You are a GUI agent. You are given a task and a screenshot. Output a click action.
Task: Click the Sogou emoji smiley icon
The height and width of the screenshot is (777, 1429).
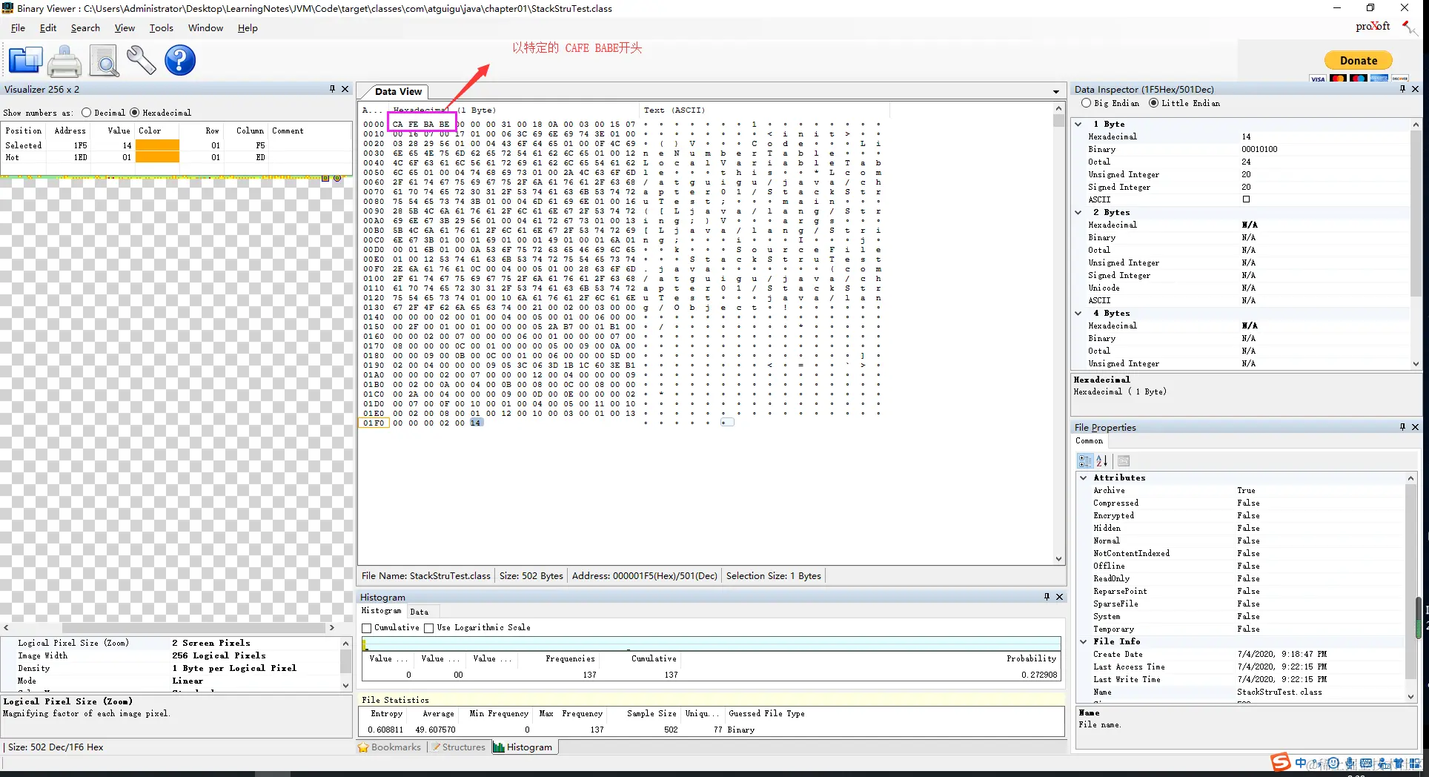(1333, 763)
